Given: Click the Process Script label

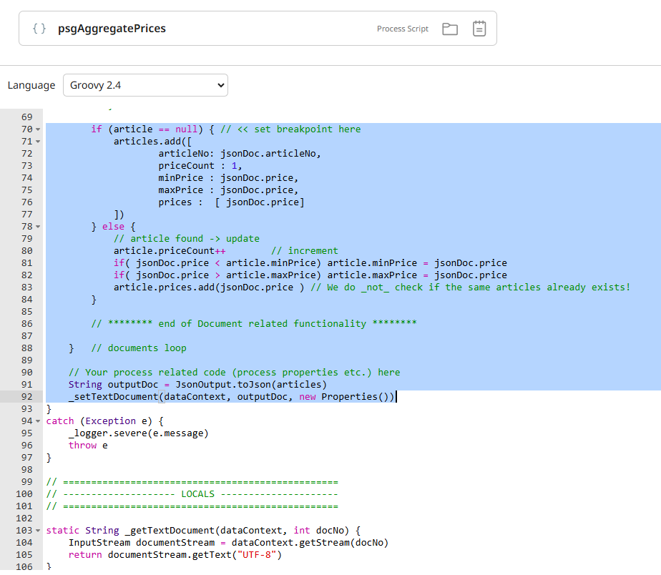Looking at the screenshot, I should pos(403,29).
